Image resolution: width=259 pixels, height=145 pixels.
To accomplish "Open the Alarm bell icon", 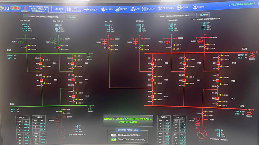I will tap(107, 9).
